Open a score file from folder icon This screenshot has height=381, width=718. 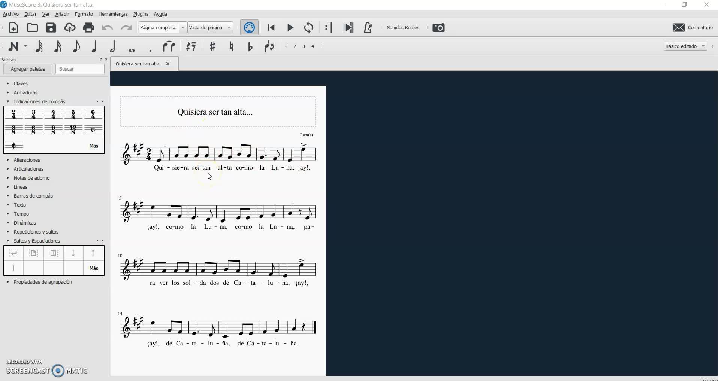(x=32, y=28)
